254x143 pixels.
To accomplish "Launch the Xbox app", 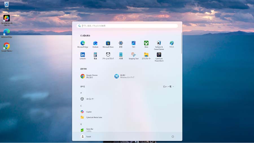I will (146, 44).
